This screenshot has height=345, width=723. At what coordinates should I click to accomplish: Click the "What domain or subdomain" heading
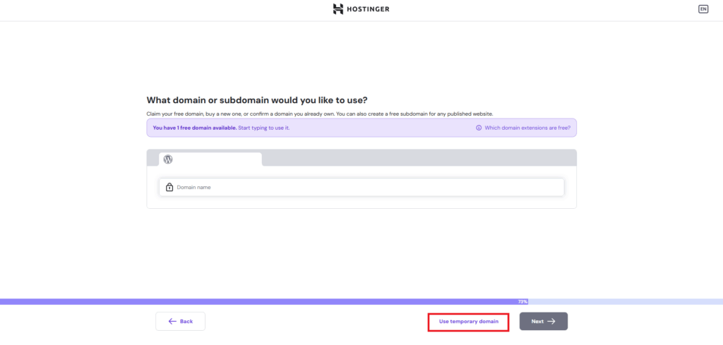click(256, 100)
